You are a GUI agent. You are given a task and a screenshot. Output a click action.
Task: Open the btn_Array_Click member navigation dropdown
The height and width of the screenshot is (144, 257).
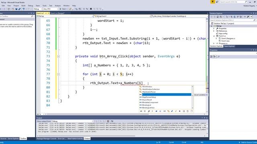coord(179,16)
